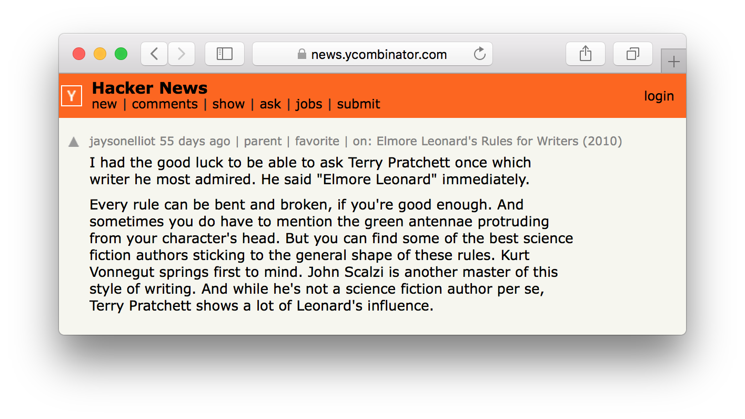Open jaysonelliot's user profile
This screenshot has height=419, width=745.
click(x=123, y=141)
